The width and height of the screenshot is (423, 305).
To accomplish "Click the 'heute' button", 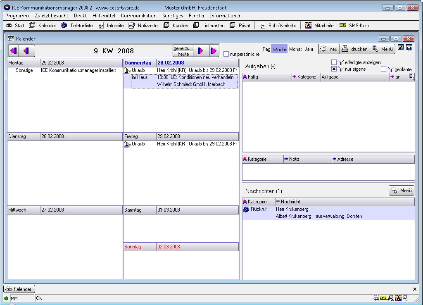I will click(183, 54).
